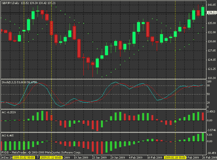Click the 4 Feb 2009 axis label
The image size is (217, 160).
tap(135, 157)
